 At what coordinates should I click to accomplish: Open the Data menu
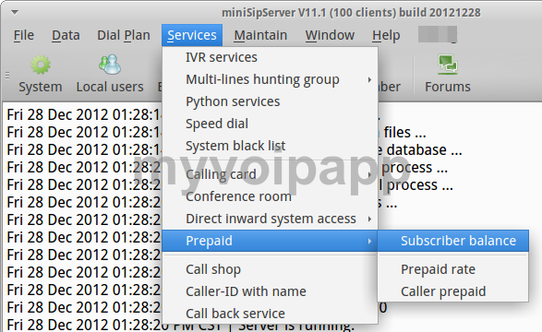pyautogui.click(x=66, y=35)
